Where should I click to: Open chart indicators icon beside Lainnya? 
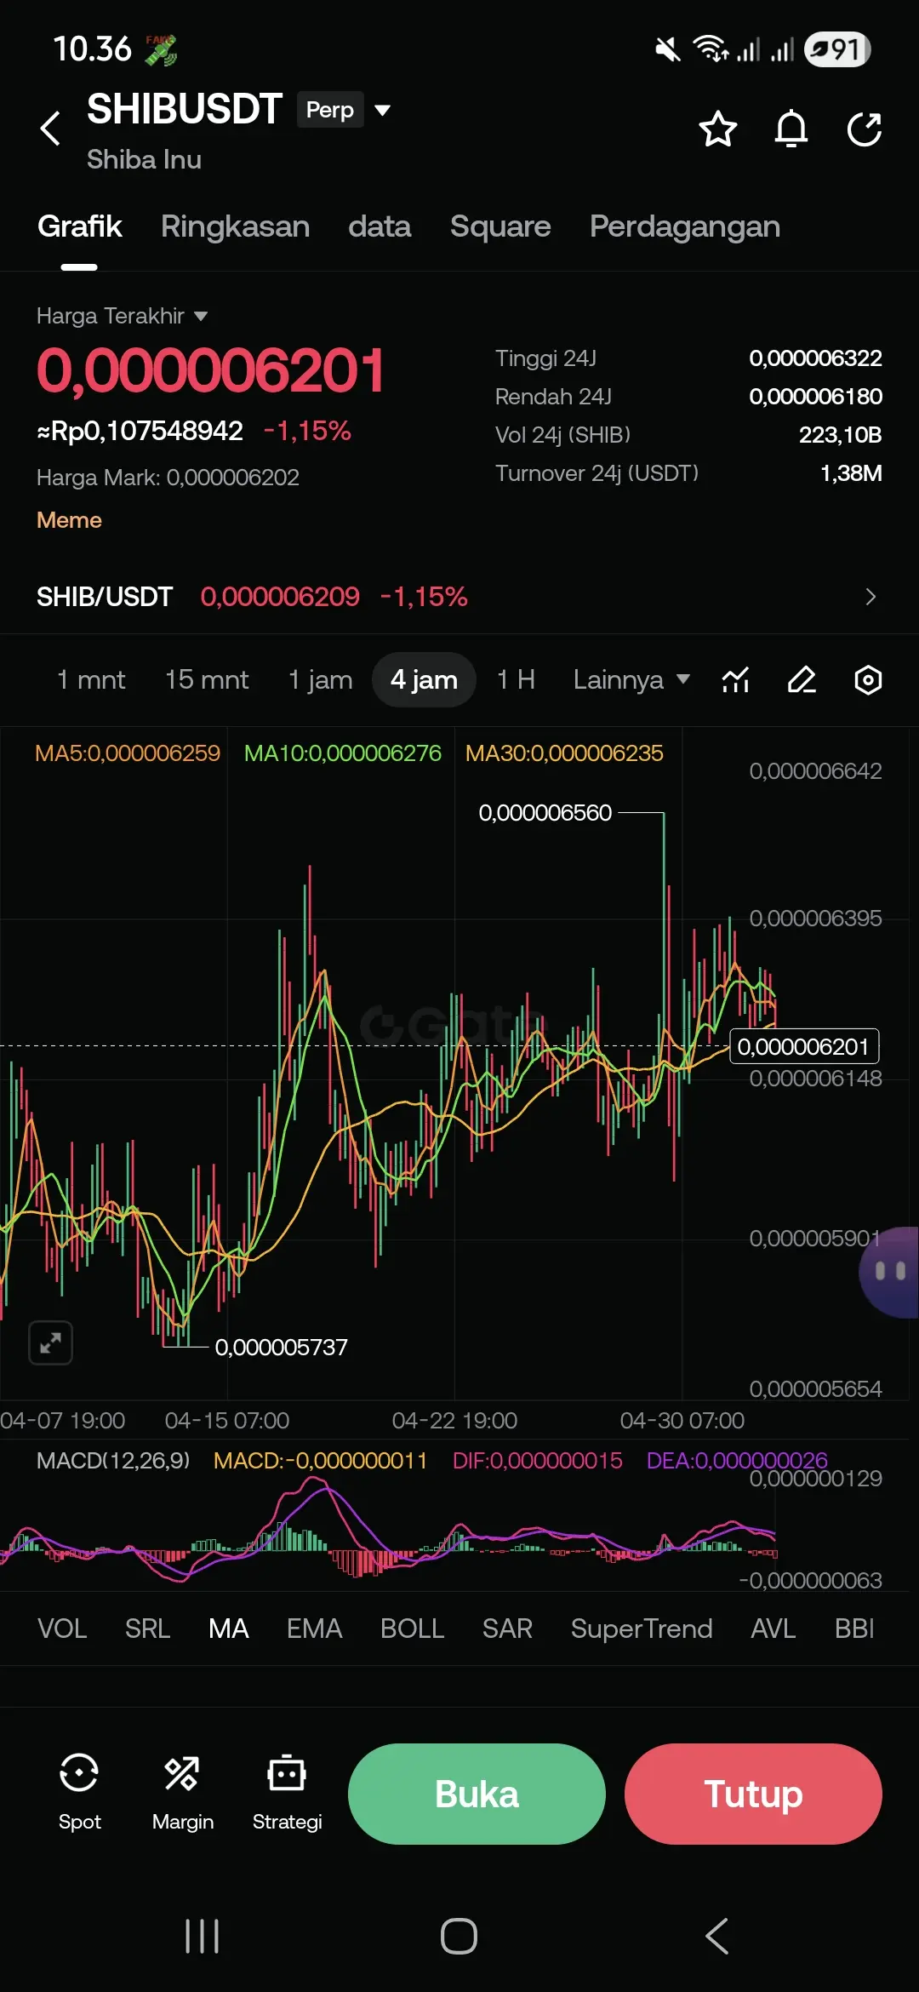tap(735, 679)
